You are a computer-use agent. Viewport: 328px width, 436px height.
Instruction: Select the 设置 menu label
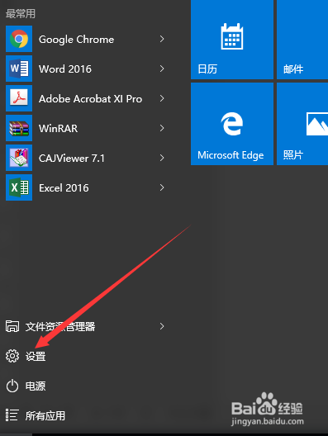[36, 356]
